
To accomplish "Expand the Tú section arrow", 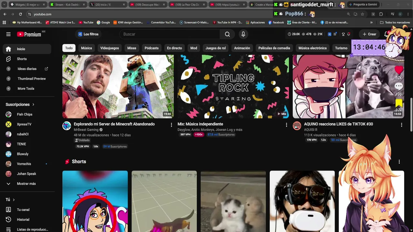I will (14, 200).
